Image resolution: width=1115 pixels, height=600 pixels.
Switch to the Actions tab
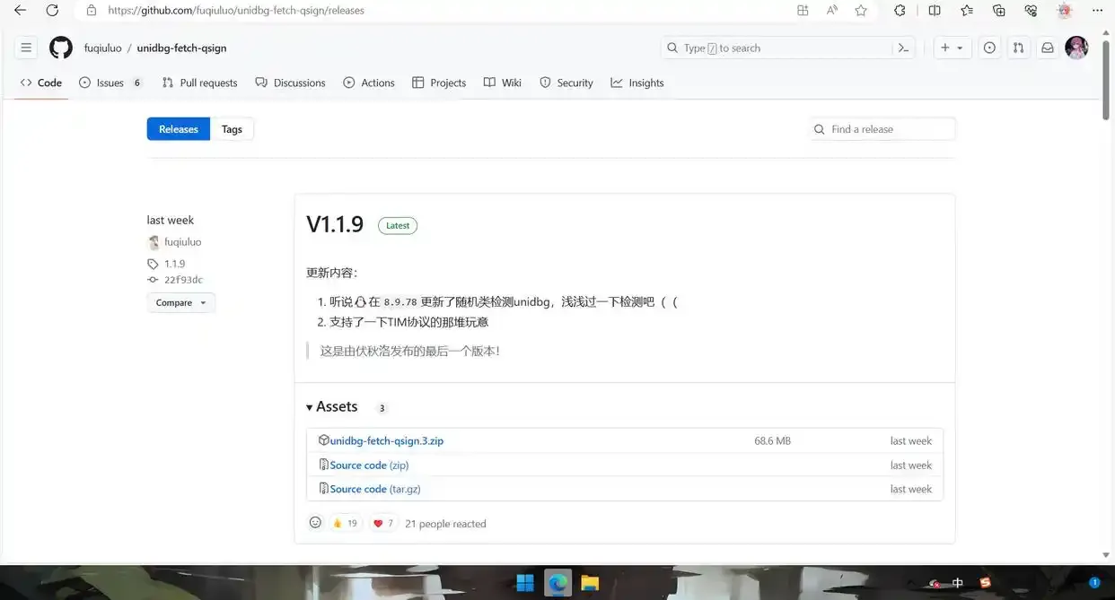369,83
